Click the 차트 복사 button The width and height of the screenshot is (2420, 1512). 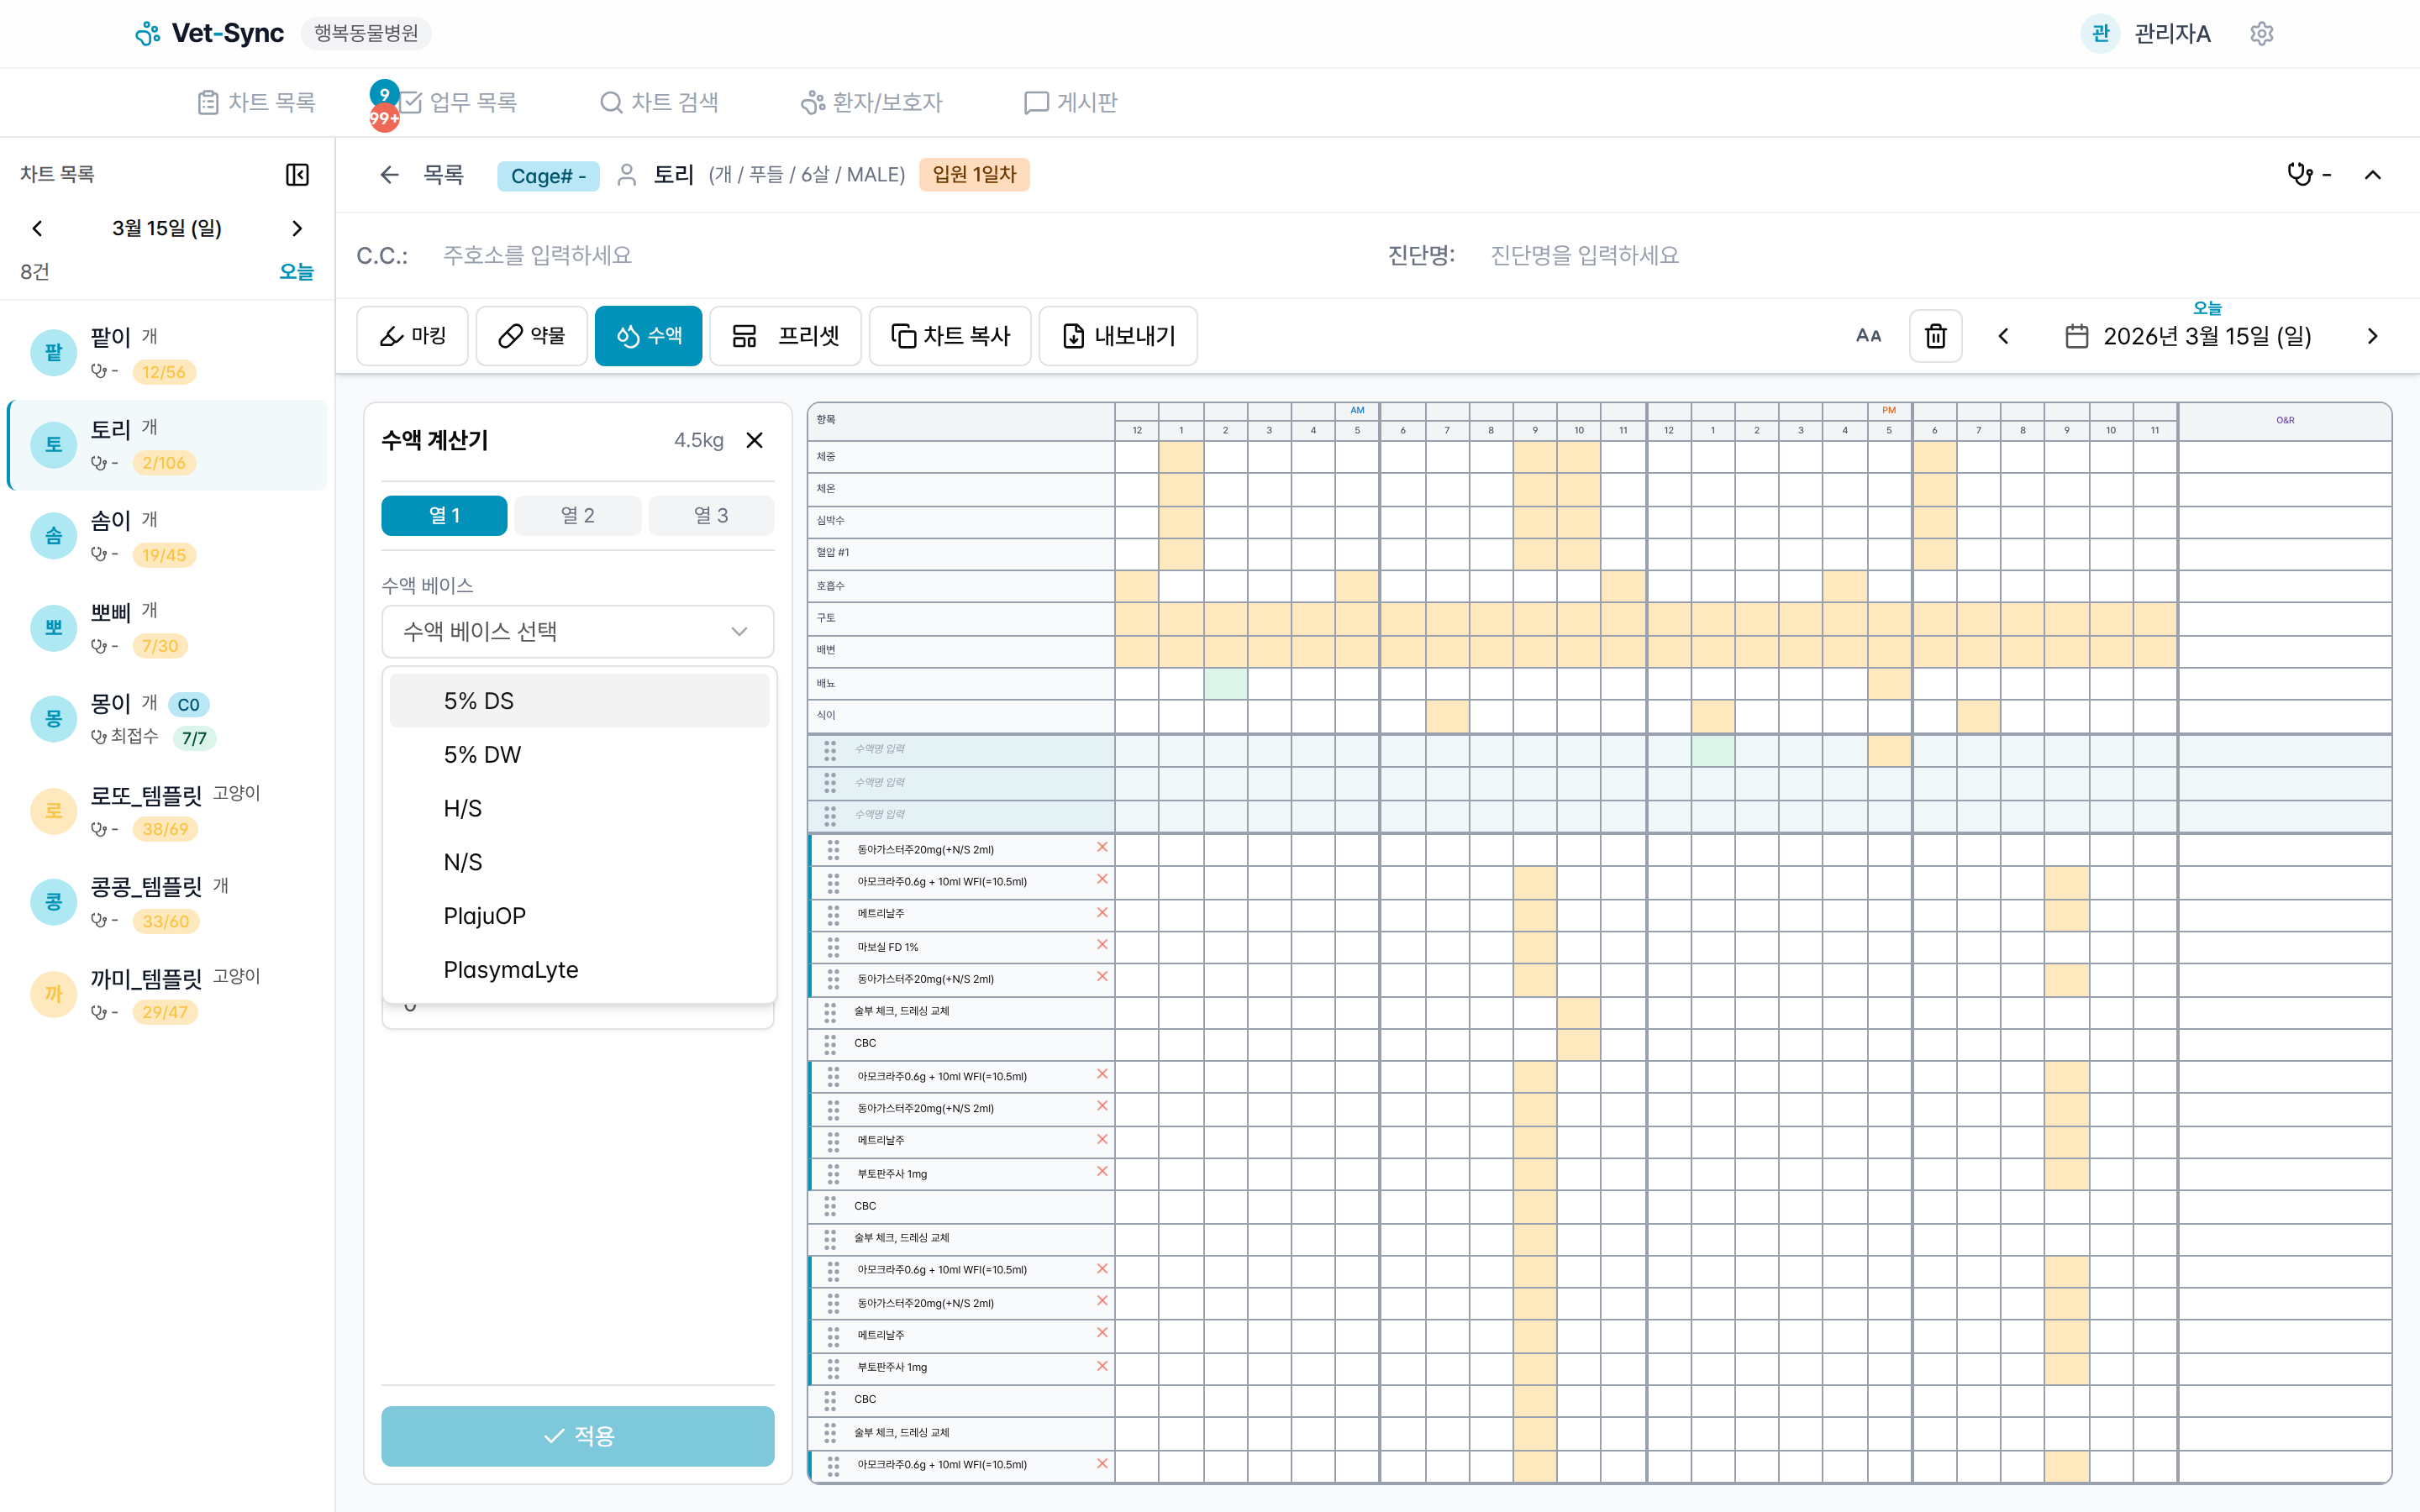tap(950, 336)
